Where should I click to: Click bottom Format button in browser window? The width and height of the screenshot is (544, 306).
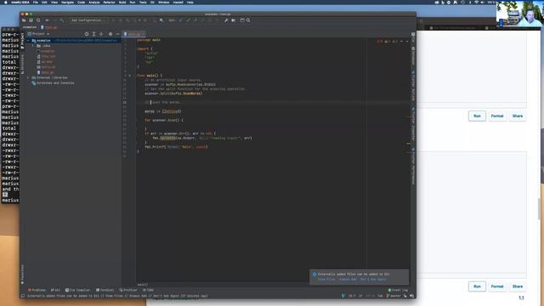(x=496, y=286)
